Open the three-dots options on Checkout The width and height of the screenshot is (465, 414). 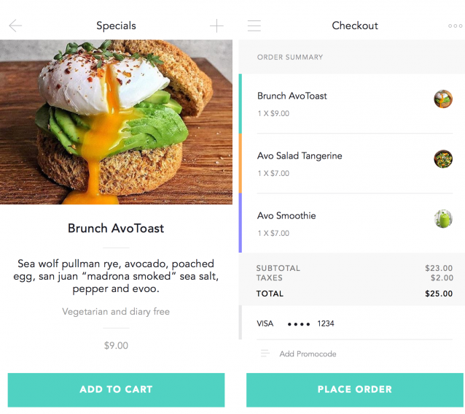(455, 26)
